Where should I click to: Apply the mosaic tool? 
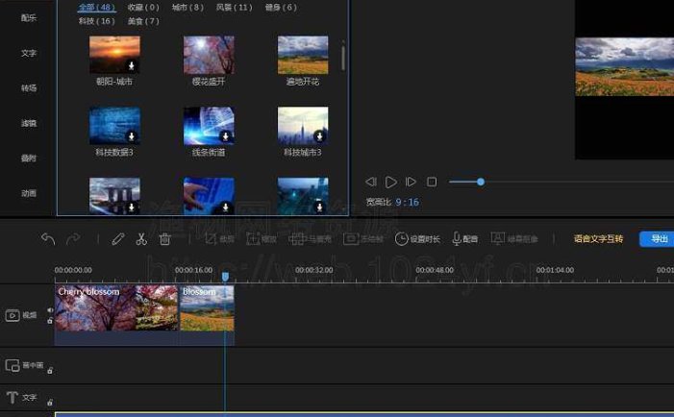[x=310, y=239]
